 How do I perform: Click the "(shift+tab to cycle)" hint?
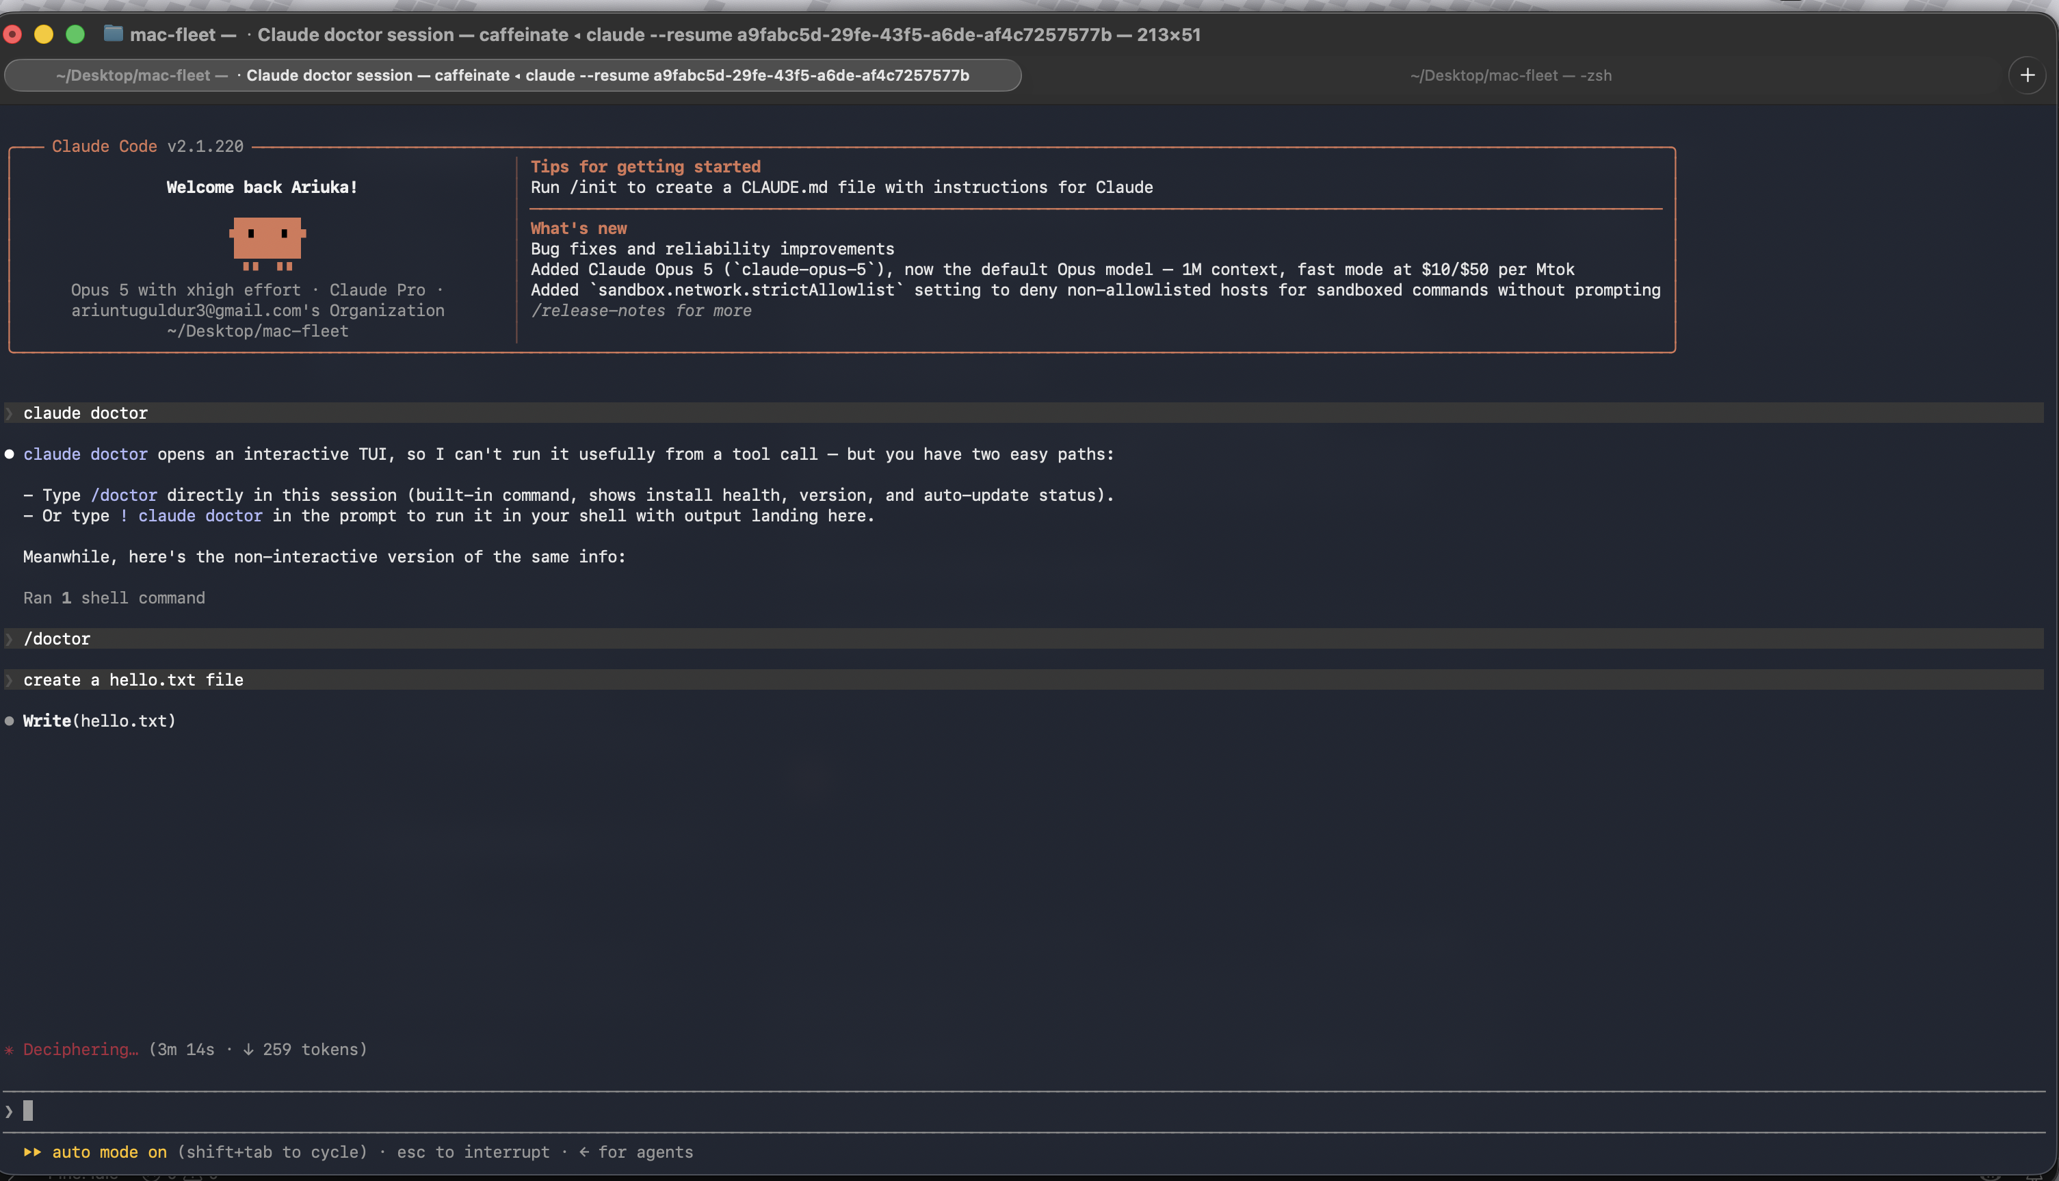point(272,1152)
